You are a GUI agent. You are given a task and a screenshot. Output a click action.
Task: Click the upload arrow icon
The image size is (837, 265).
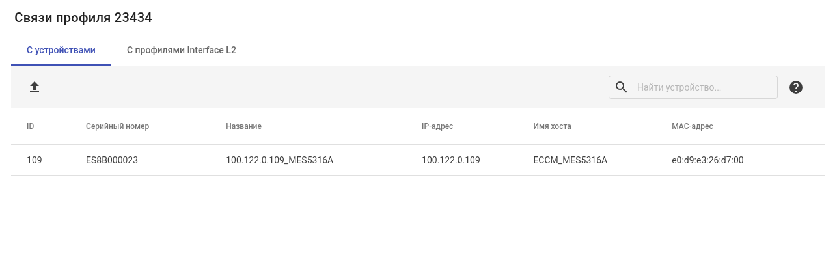pyautogui.click(x=34, y=87)
